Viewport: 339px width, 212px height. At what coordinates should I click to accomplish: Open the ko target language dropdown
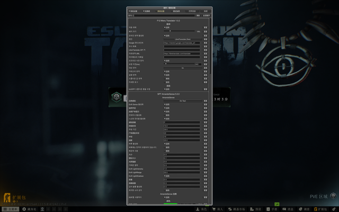tap(183, 68)
